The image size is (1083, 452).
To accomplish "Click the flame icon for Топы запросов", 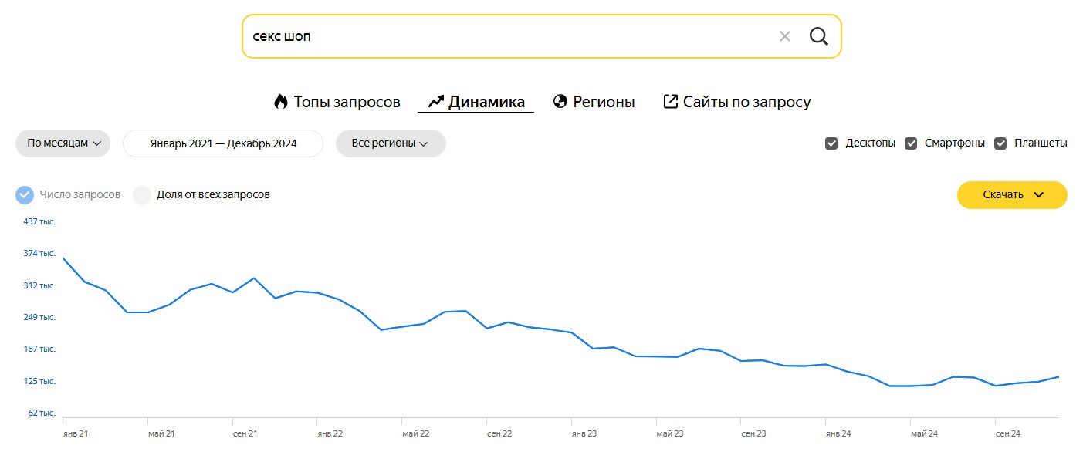I will (x=281, y=101).
